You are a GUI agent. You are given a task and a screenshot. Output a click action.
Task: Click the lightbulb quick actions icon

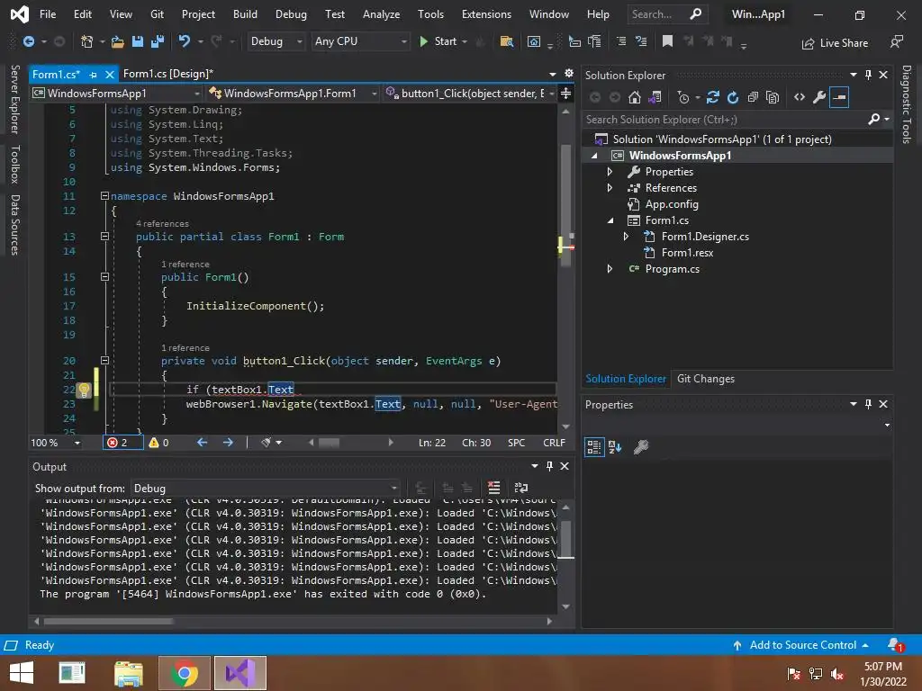click(x=84, y=390)
